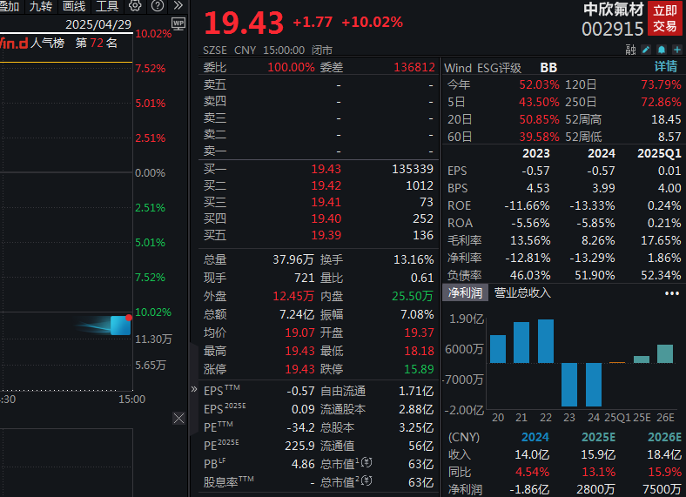Switch to the 营业总收入 tab
The image size is (686, 497).
click(522, 292)
